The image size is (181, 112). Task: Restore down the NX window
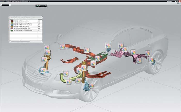pos(178,1)
